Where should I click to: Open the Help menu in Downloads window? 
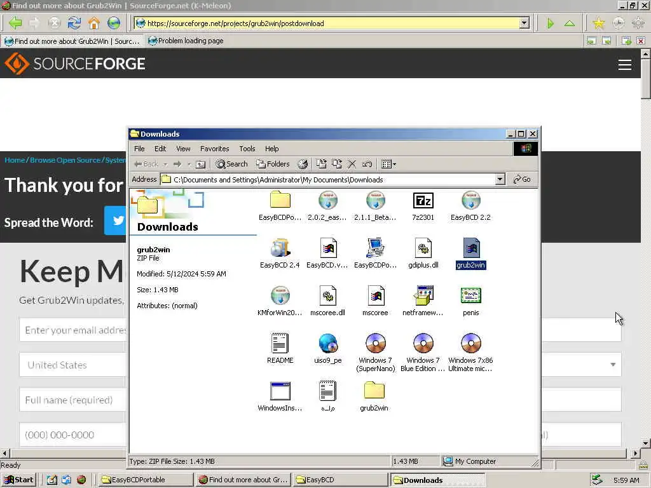272,149
